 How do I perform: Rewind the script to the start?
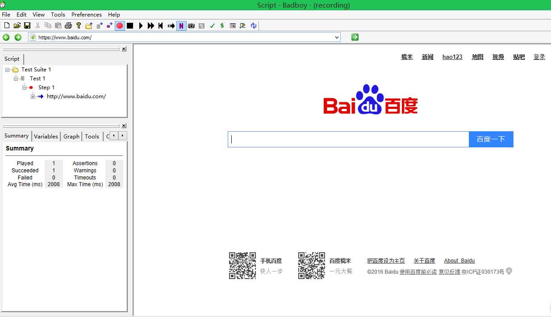[x=161, y=26]
